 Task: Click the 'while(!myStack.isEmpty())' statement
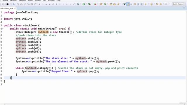(34, 68)
